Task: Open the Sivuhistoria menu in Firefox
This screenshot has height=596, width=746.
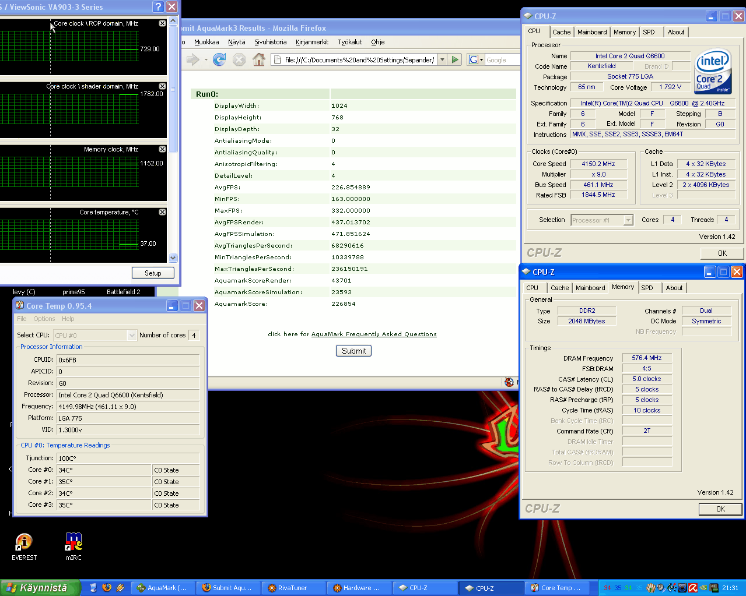Action: point(271,42)
